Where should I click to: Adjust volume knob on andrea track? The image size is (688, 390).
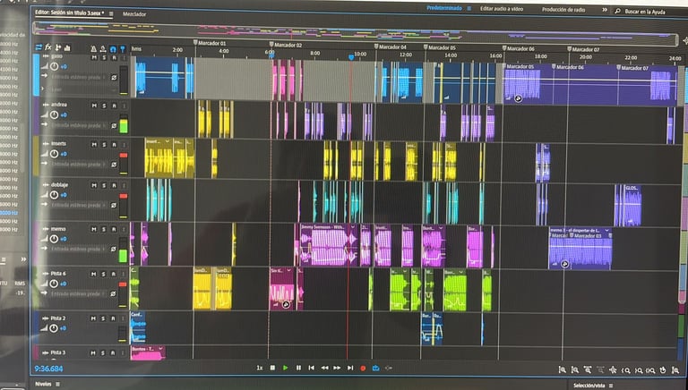[54, 114]
